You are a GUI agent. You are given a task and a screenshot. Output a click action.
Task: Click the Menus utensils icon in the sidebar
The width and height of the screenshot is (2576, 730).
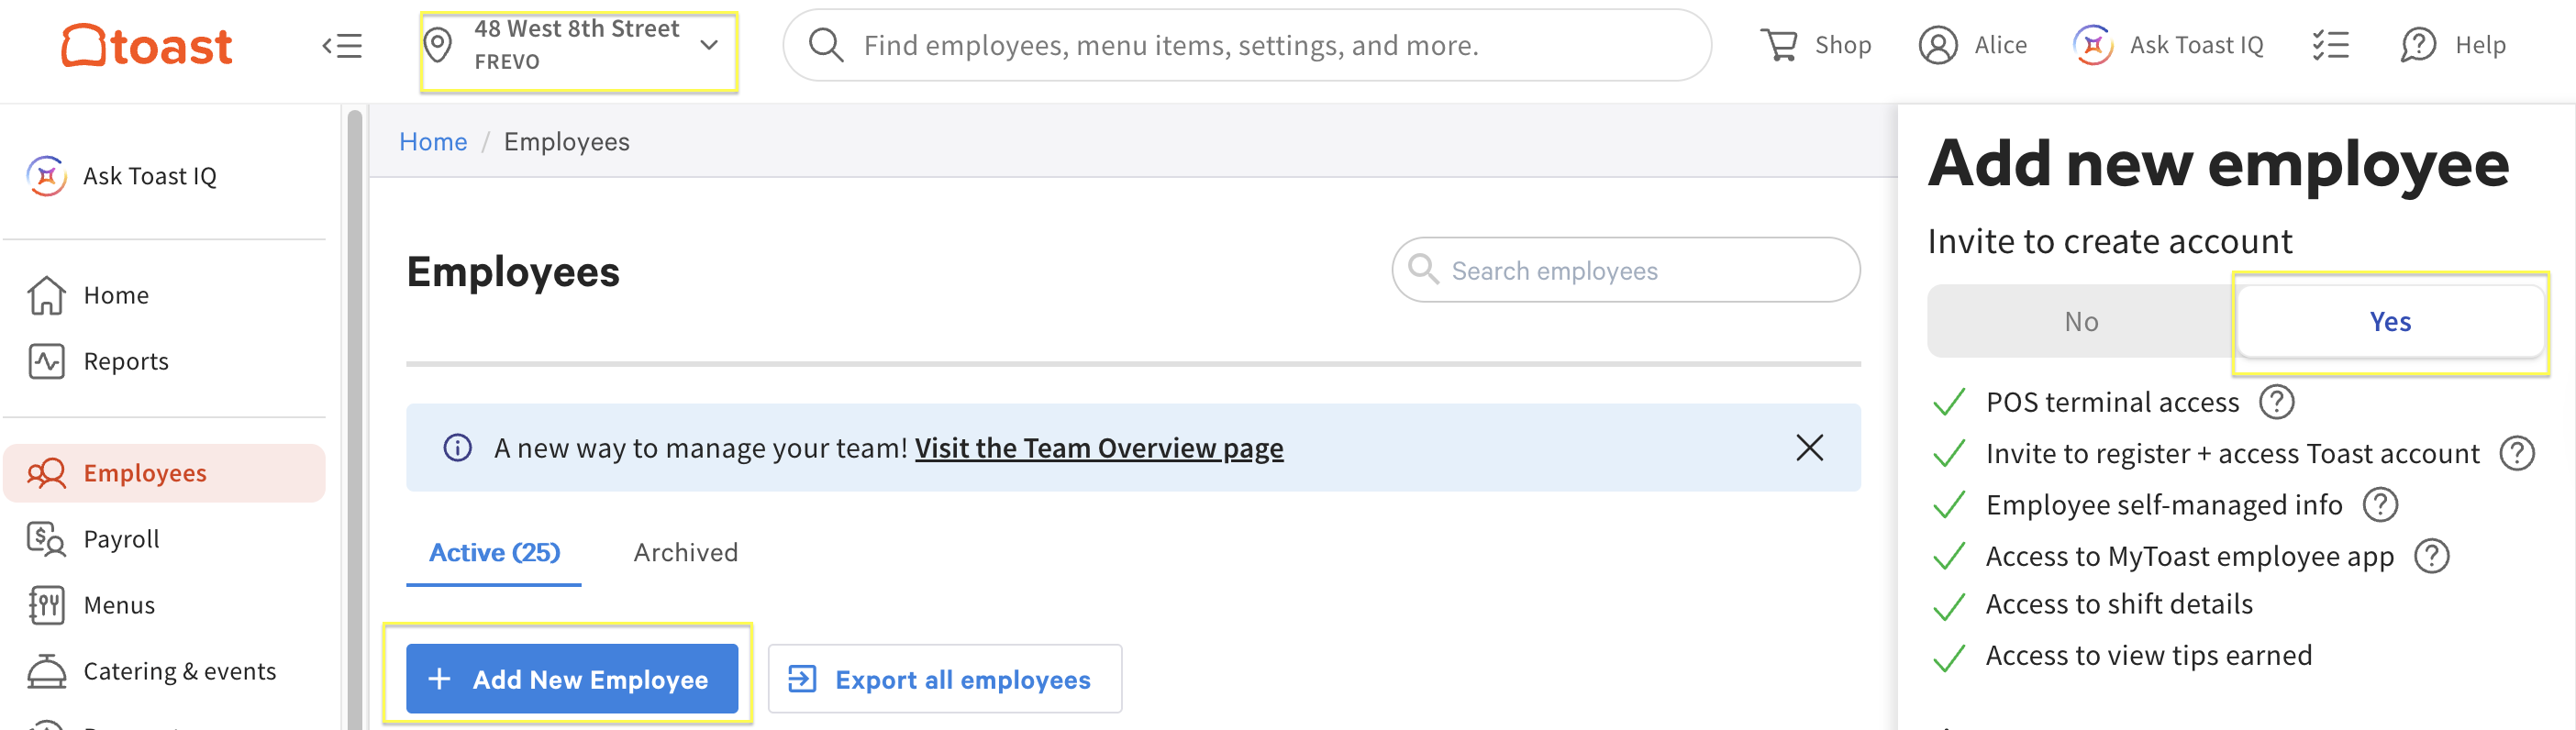[47, 605]
